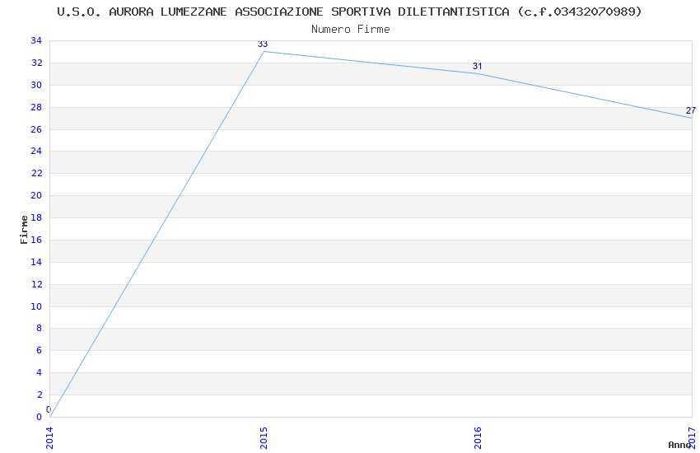Image resolution: width=700 pixels, height=453 pixels.
Task: Click y-axis tick value 34
Action: click(x=36, y=40)
